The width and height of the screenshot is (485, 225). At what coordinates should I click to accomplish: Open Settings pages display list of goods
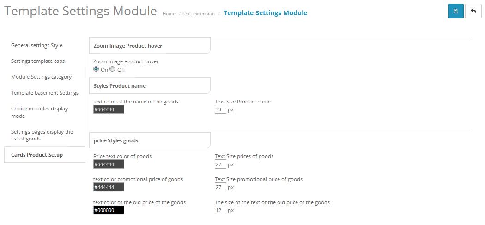point(42,135)
